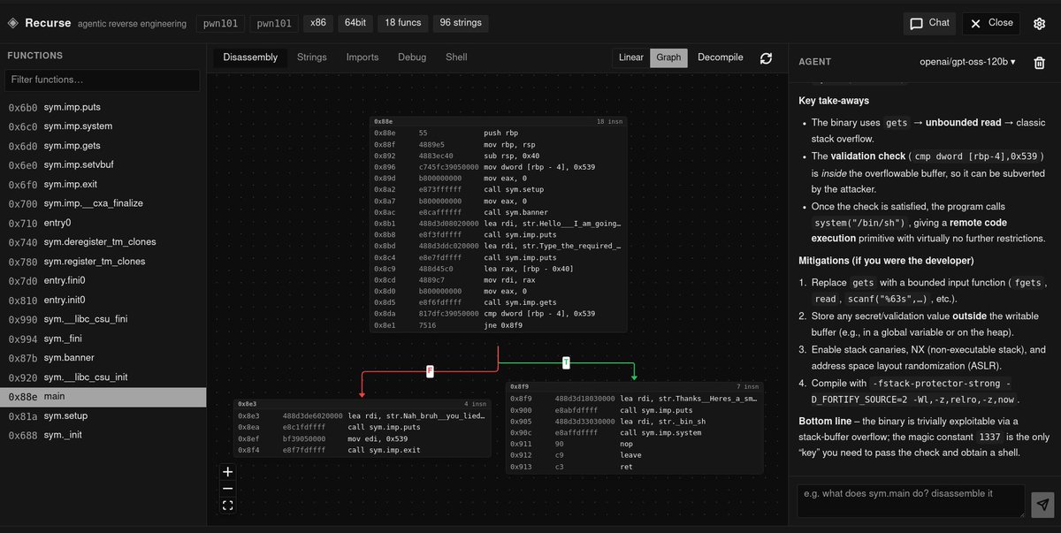Select function sym.imp.puts
This screenshot has width=1061, height=533.
coord(103,107)
